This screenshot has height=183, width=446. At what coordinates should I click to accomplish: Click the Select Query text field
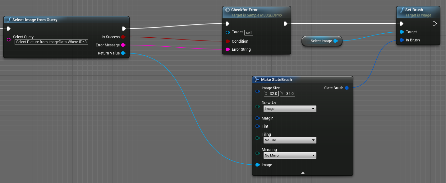(x=52, y=42)
